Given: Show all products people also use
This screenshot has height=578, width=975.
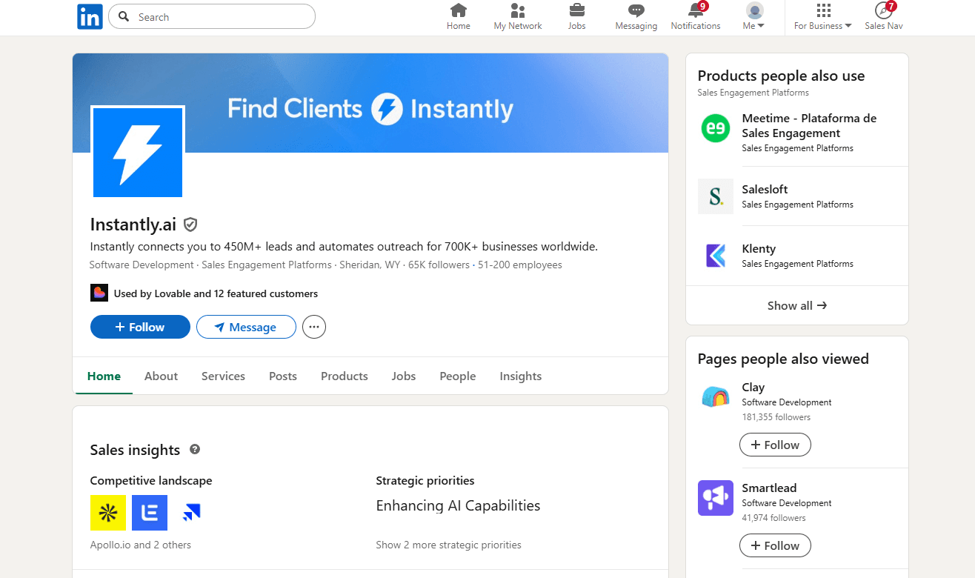Looking at the screenshot, I should pos(797,305).
